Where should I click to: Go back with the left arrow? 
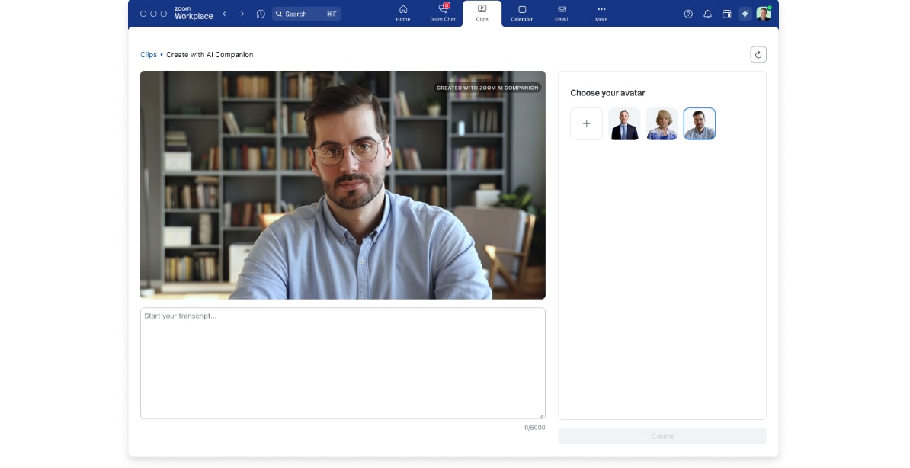pyautogui.click(x=224, y=14)
